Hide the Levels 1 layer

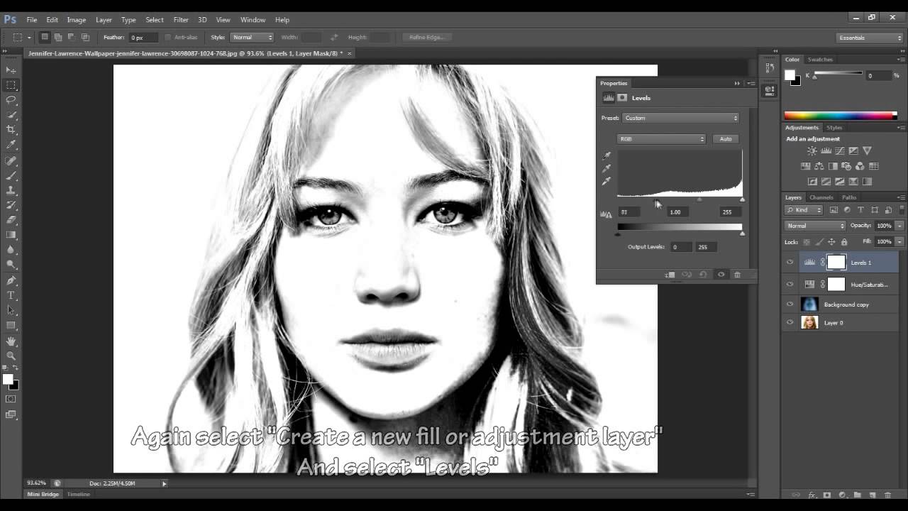pos(790,263)
